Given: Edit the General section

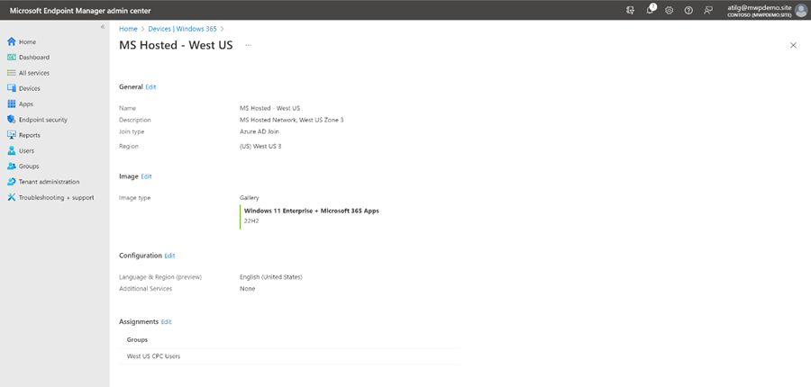Looking at the screenshot, I should click(150, 87).
